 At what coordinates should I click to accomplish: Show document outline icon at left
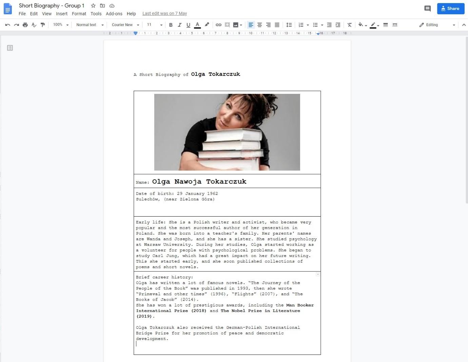pos(10,48)
